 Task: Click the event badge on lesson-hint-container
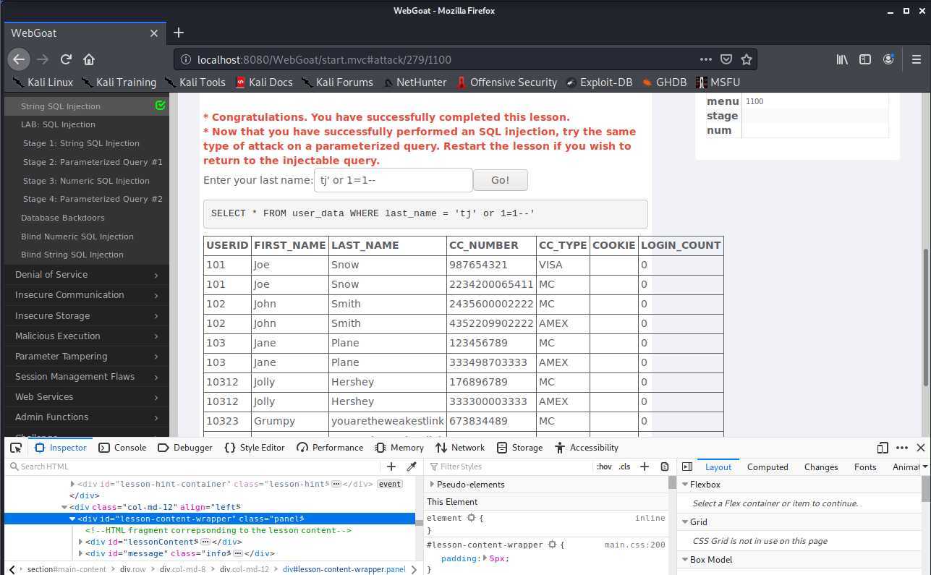(390, 484)
